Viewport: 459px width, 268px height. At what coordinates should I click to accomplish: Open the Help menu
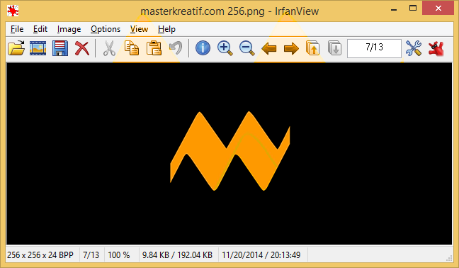point(166,29)
